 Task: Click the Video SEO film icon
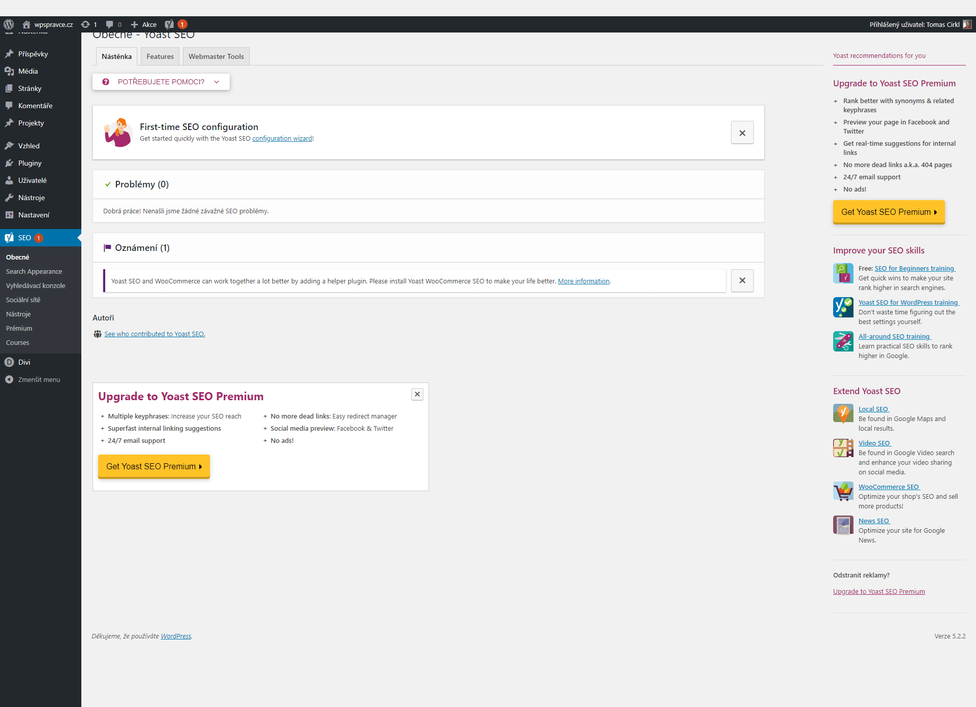[x=843, y=448]
